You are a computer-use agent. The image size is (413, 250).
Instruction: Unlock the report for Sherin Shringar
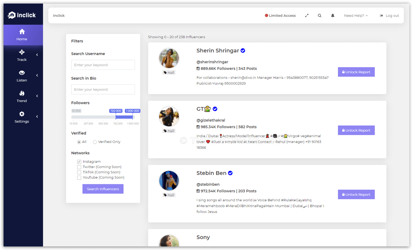[x=356, y=72]
